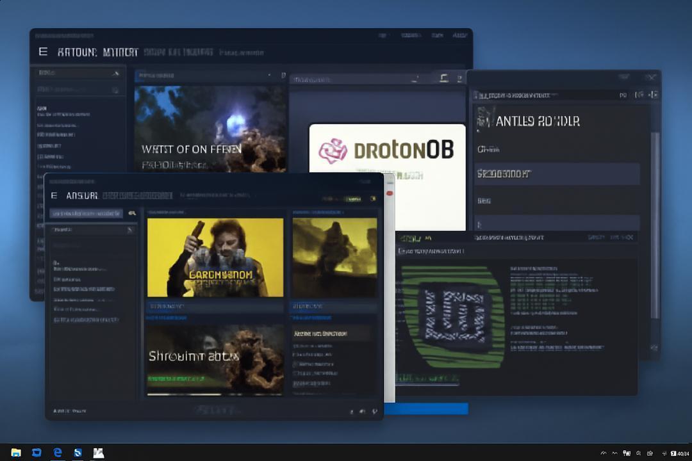Screen dimensions: 692x461
Task: Click the green progress text on Shroeimr banner
Action: pos(177,378)
